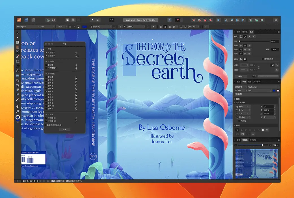Switch to the 变换 tab
294x198 pixels.
[x=238, y=140]
